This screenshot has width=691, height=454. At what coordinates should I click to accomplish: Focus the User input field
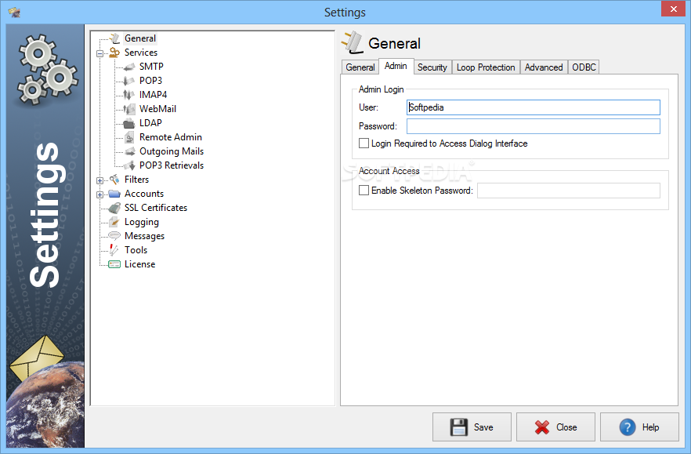534,107
